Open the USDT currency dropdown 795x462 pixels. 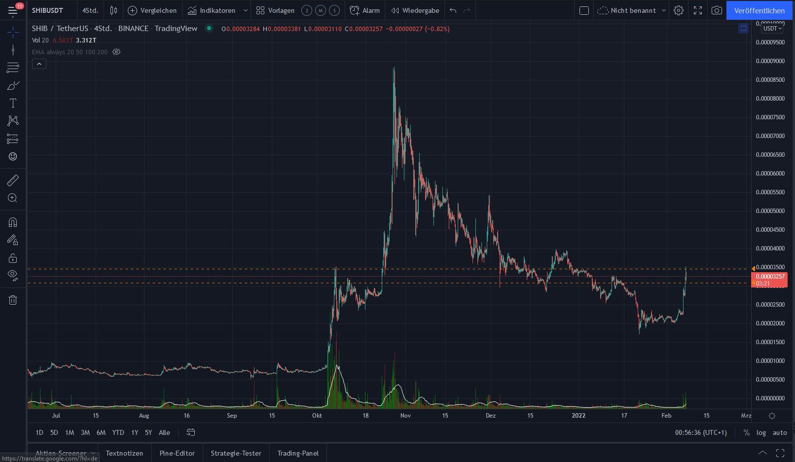(x=772, y=29)
